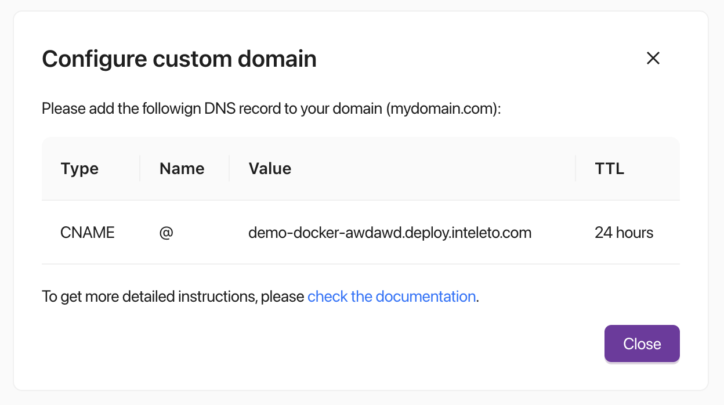Click the demo-docker-awdawd.deploy.inteleto.com value

point(390,232)
